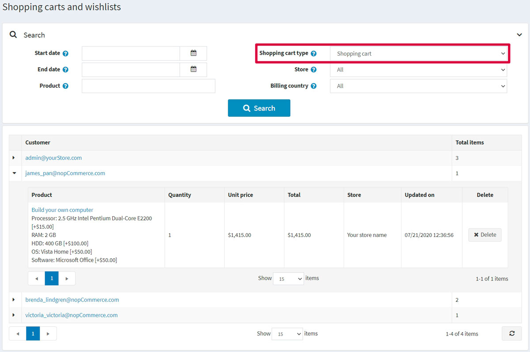Click the refresh icon below the customer grid
The width and height of the screenshot is (530, 352).
pos(511,333)
